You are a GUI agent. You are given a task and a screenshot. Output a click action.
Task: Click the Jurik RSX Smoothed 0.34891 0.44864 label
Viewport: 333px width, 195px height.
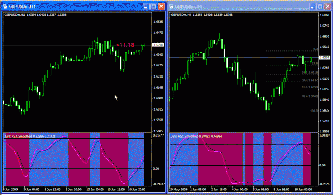[x=196, y=137]
